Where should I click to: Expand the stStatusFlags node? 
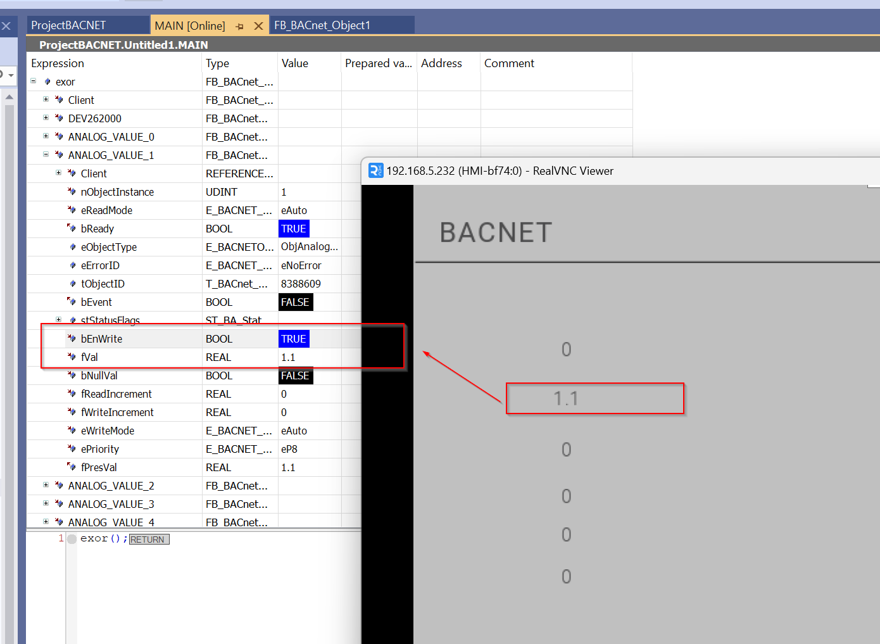coord(58,320)
